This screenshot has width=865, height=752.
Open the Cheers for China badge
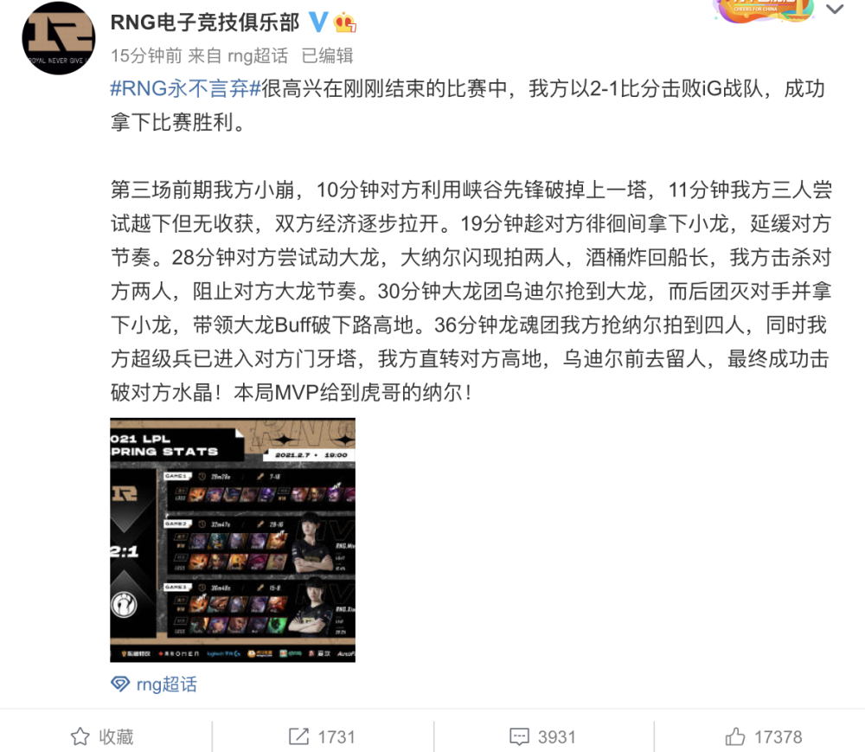[764, 10]
